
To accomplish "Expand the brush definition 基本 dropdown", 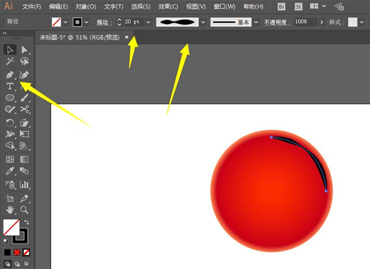I will pyautogui.click(x=255, y=22).
